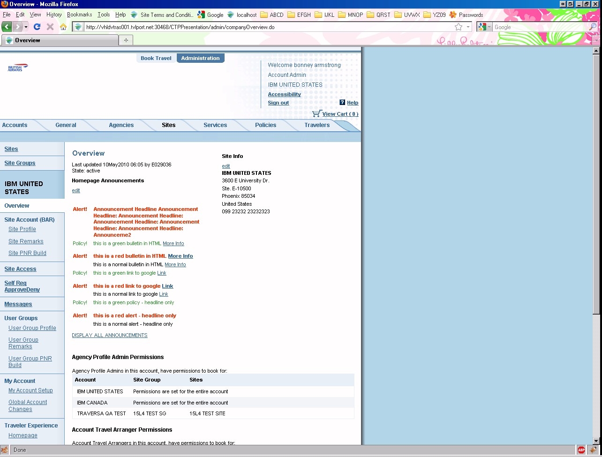
Task: Click the vertical scrollbar down arrow
Action: click(596, 441)
